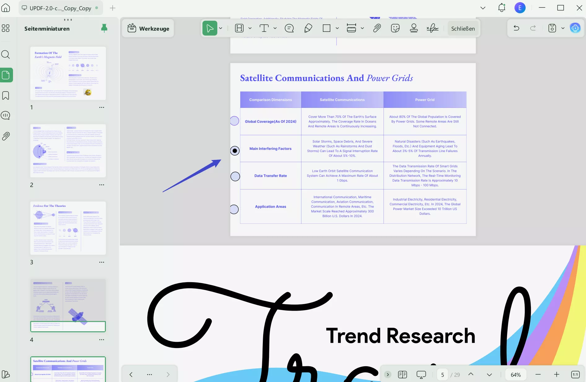Switch to the UPDF-2.0-c..._Copy_Copy tab
This screenshot has width=586, height=382.
60,8
